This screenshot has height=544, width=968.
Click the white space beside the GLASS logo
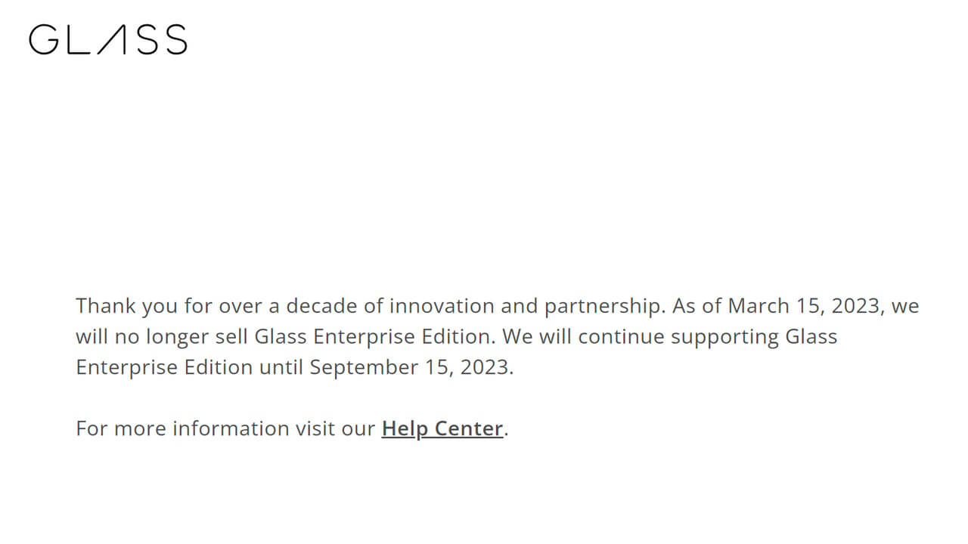[529, 42]
